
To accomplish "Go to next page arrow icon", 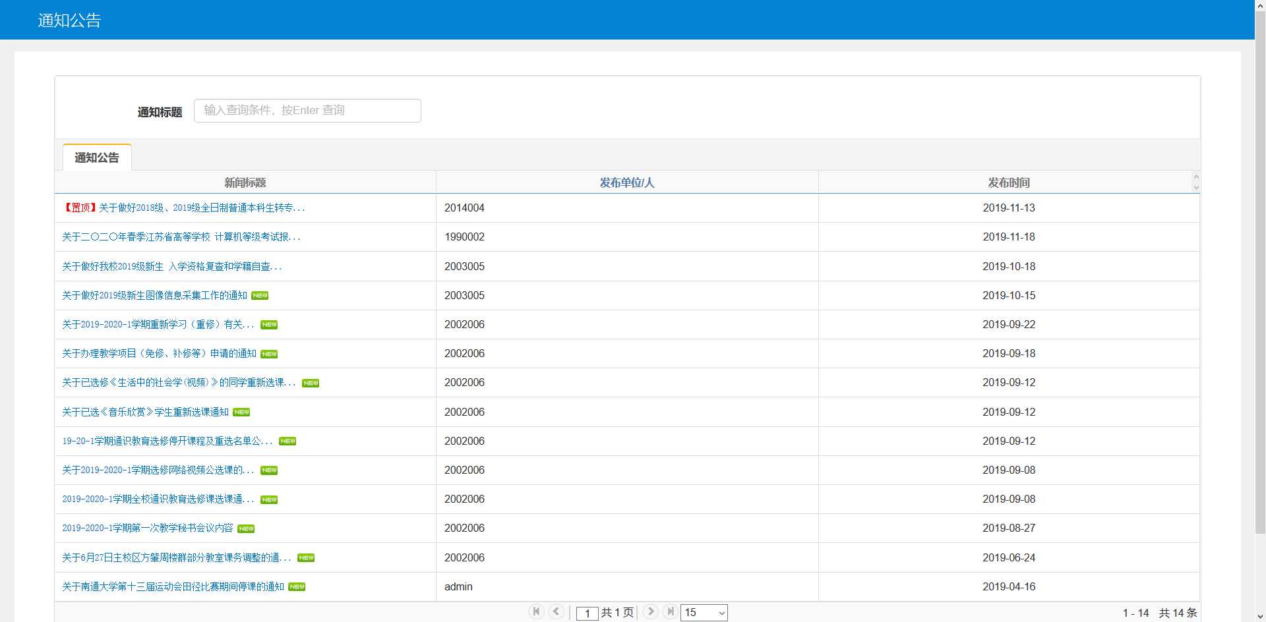I will (x=650, y=611).
